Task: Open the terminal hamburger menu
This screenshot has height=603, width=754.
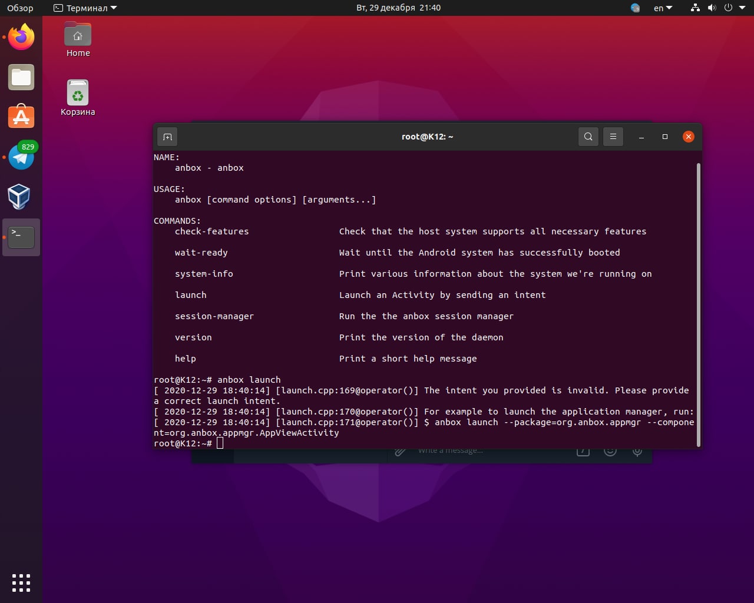Action: (613, 137)
